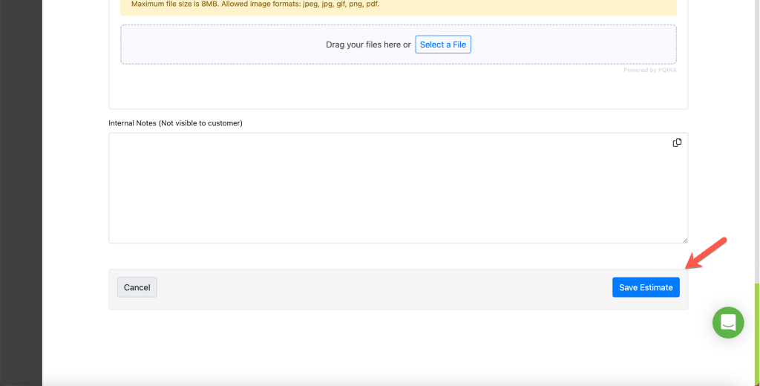Screen dimensions: 760x386
Task: Click the 'Drag your files here or' text
Action: [368, 45]
